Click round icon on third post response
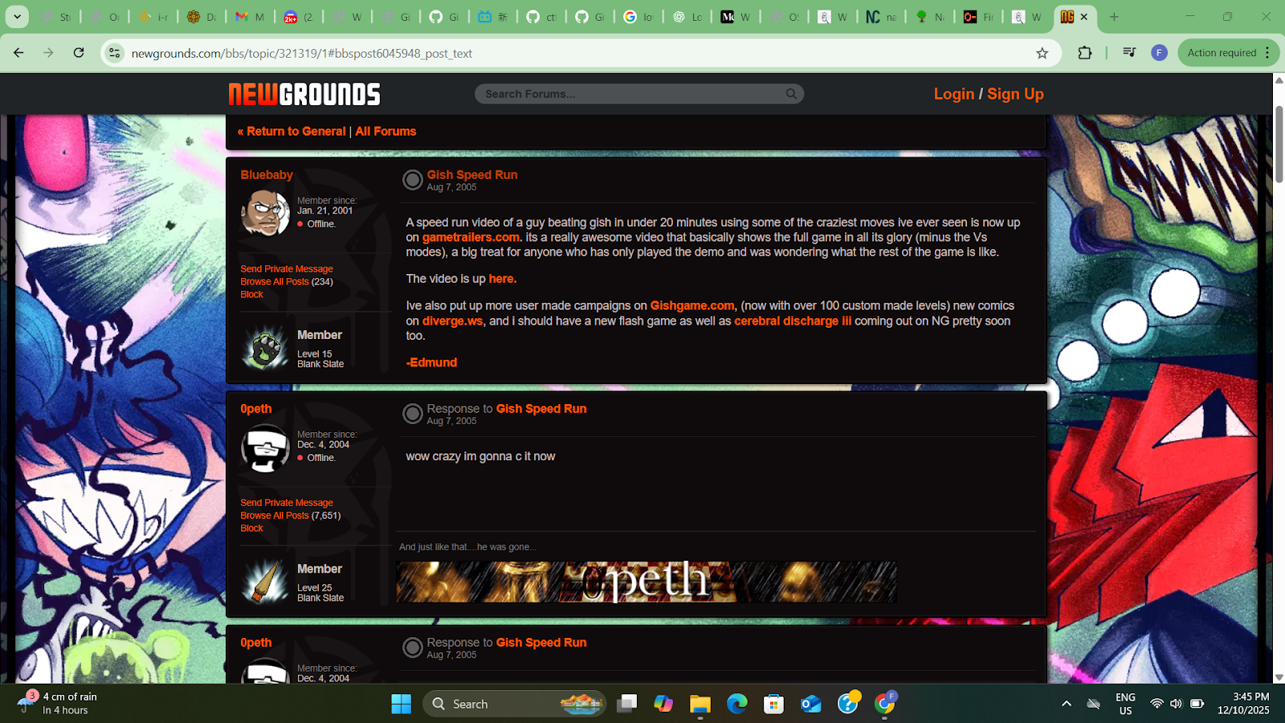 click(412, 647)
